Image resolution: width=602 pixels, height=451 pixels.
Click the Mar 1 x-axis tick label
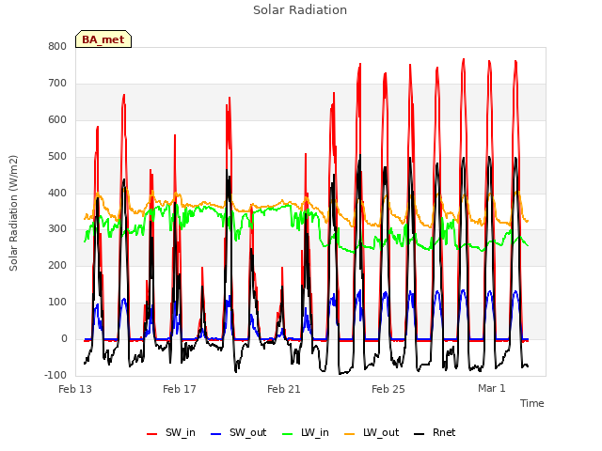pos(491,388)
